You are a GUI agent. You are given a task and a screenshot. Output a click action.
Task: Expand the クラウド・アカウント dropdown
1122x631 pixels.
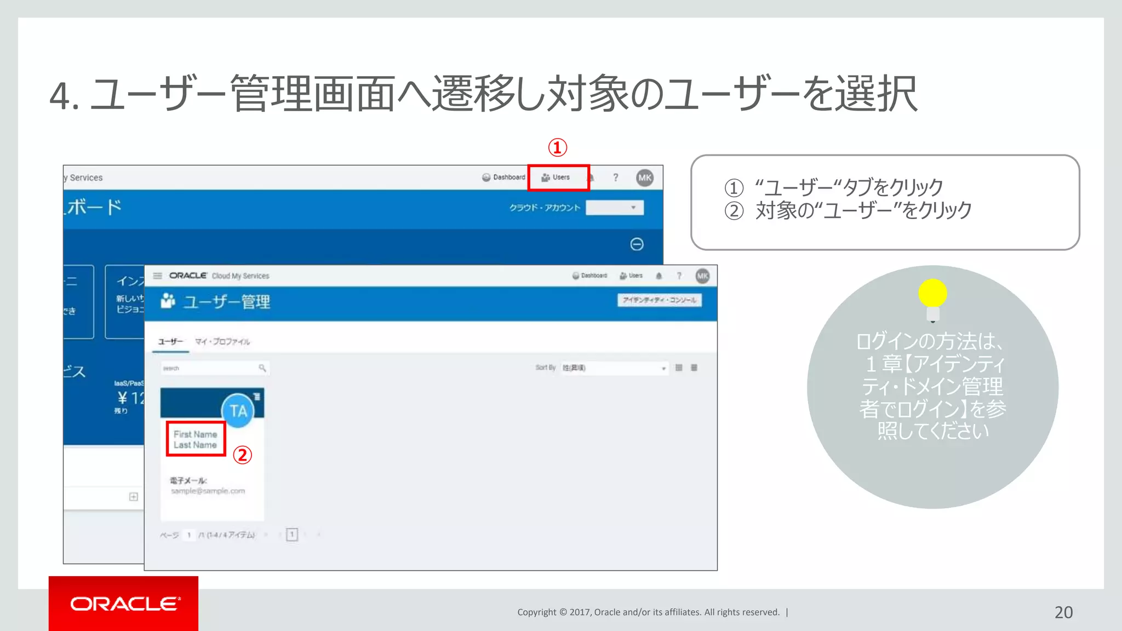pos(615,208)
